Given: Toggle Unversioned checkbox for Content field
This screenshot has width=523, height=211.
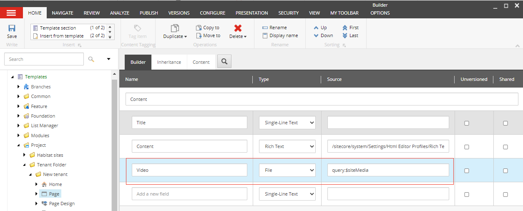Looking at the screenshot, I should coord(467,147).
